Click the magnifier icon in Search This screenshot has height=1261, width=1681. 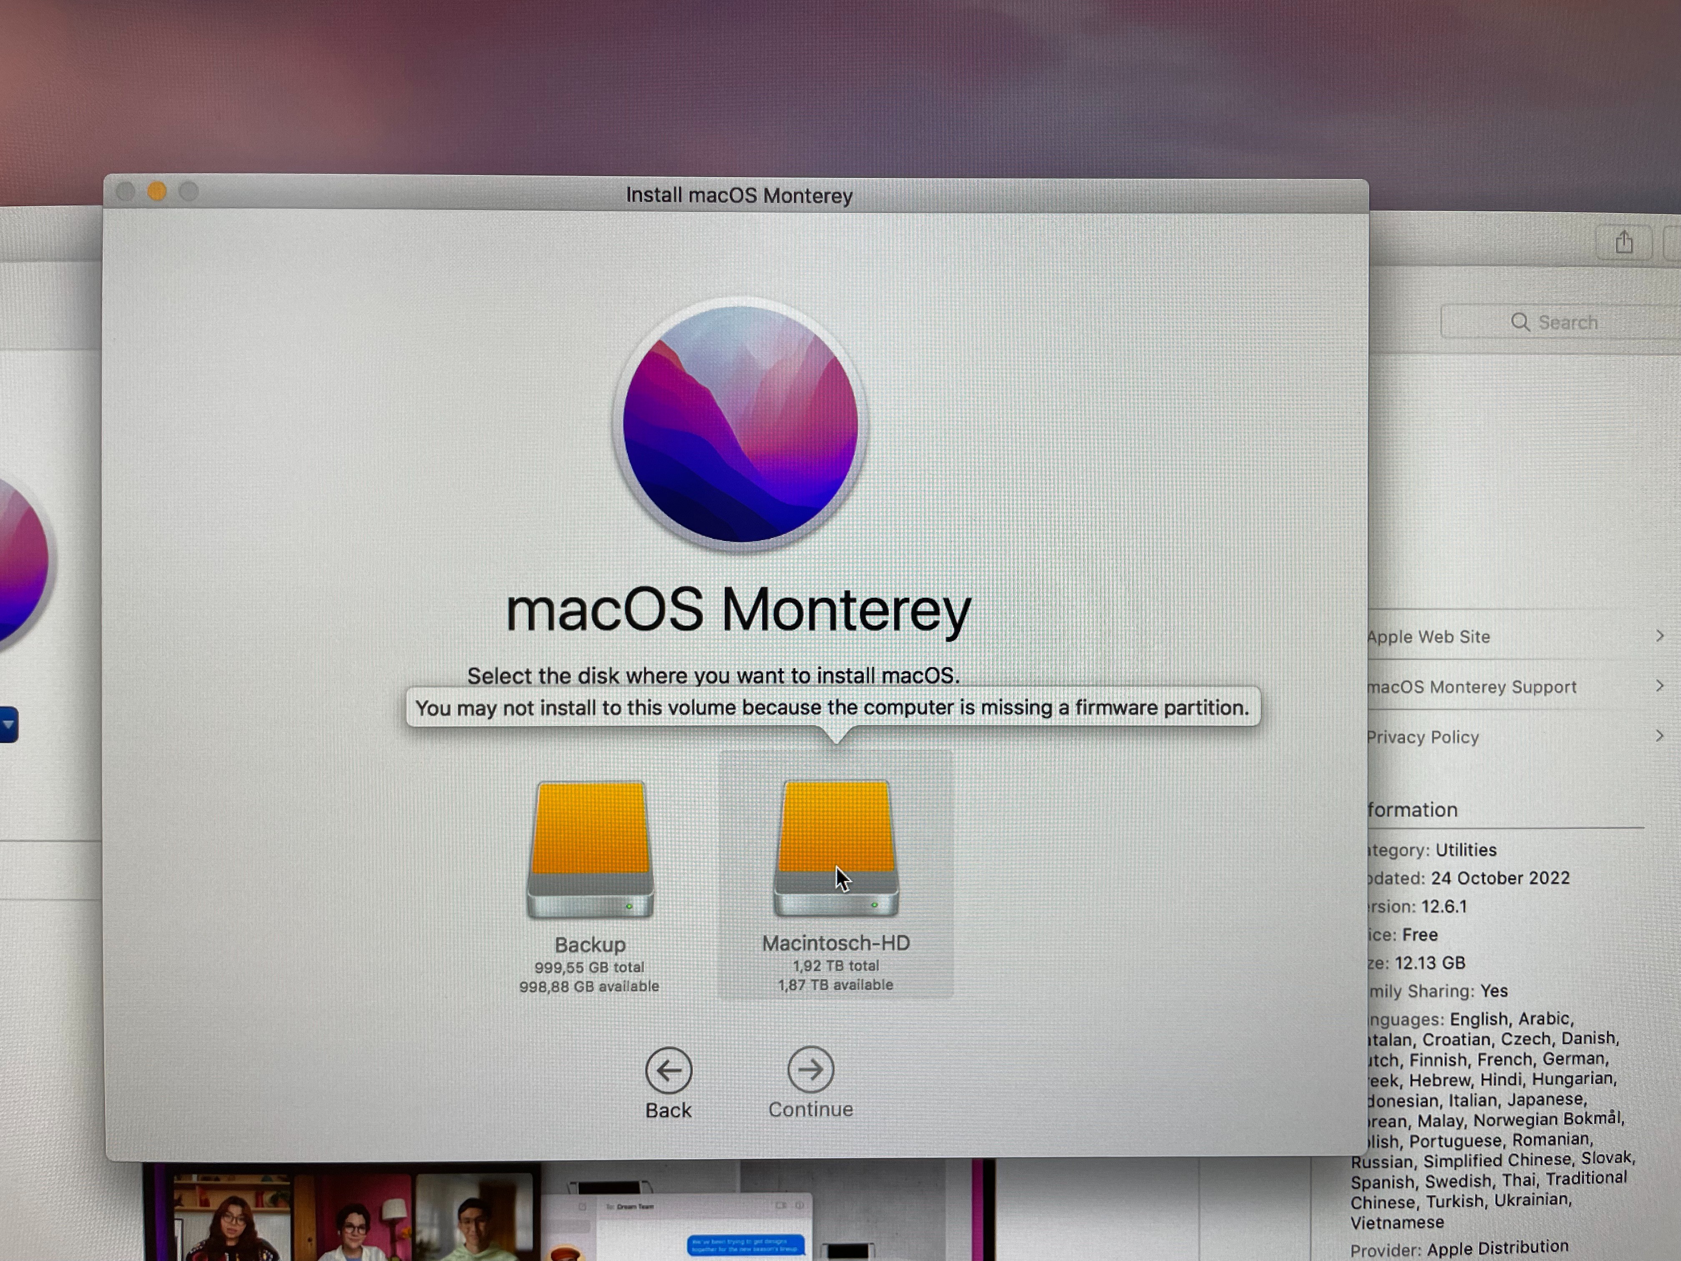(x=1520, y=322)
